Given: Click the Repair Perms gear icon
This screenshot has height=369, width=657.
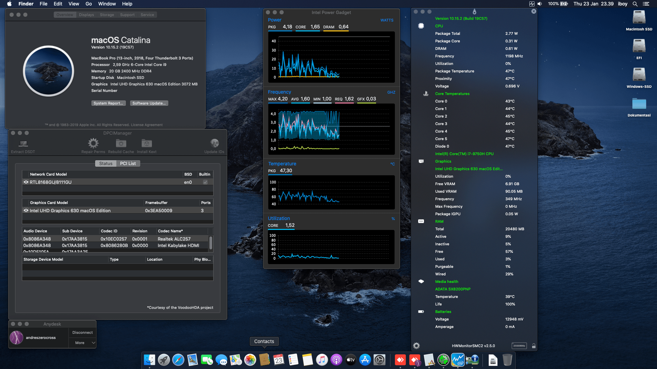Looking at the screenshot, I should [x=93, y=143].
